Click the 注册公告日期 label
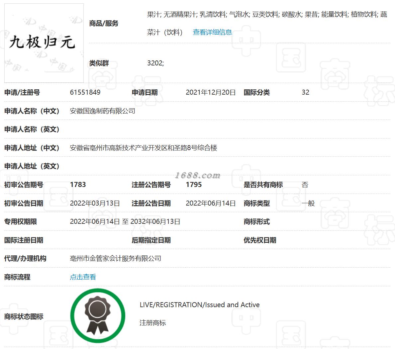 (151, 203)
